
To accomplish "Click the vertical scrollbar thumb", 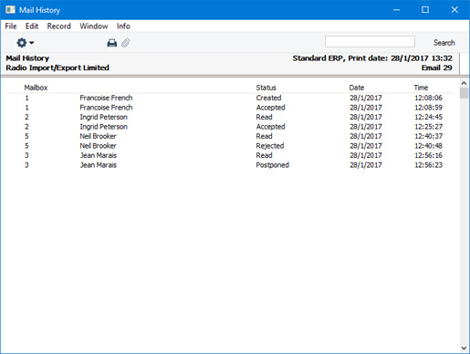I will pyautogui.click(x=464, y=93).
